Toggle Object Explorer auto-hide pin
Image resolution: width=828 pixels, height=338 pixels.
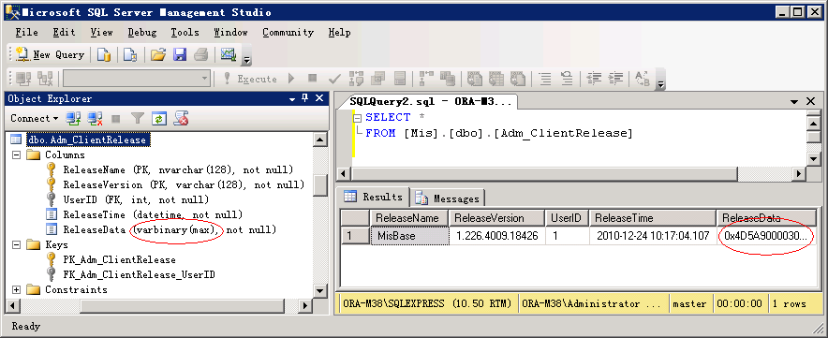point(305,98)
